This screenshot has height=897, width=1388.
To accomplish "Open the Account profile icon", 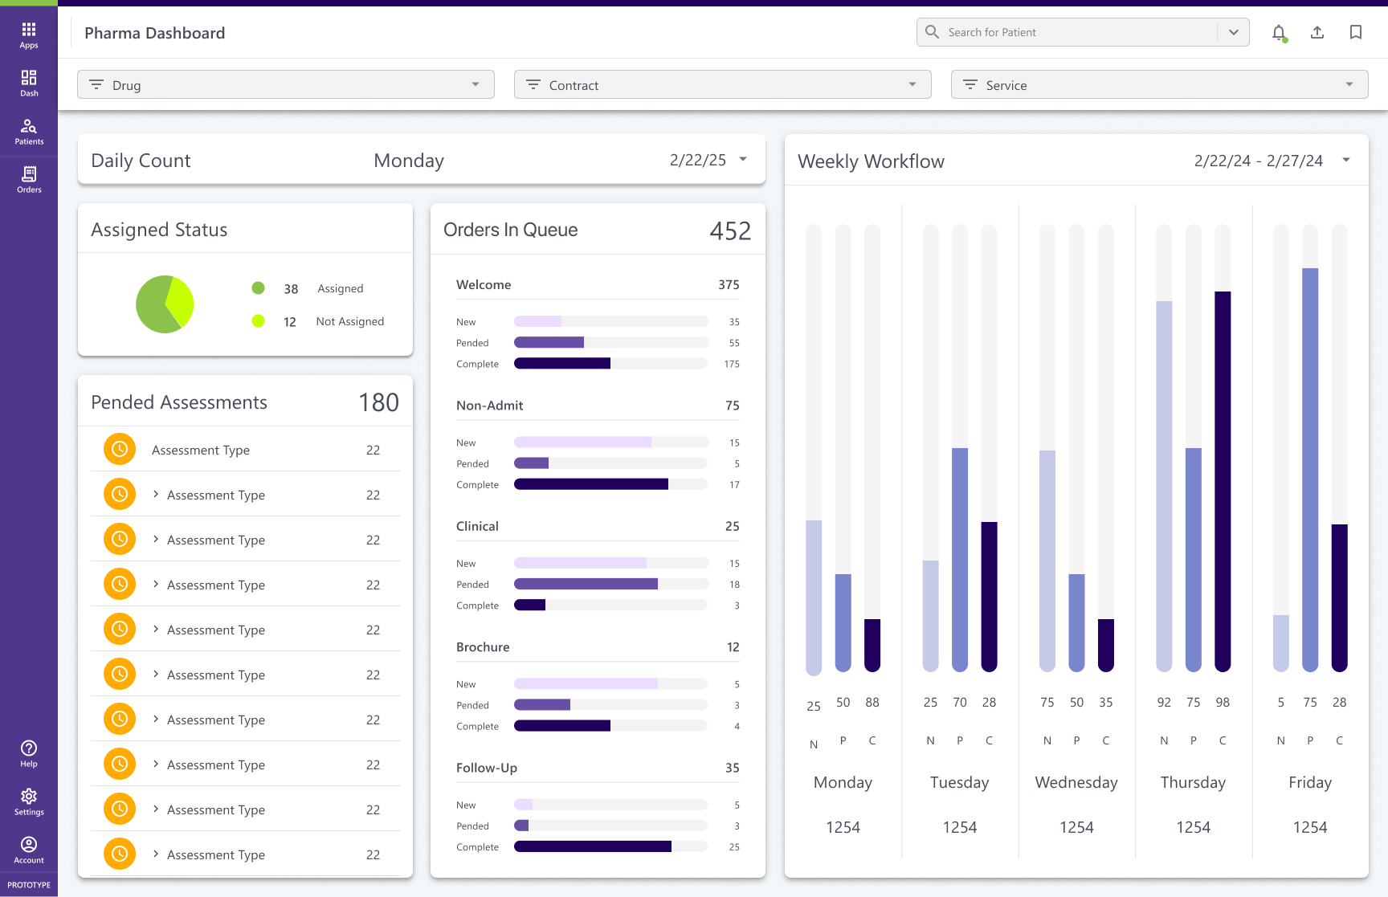I will (x=29, y=850).
